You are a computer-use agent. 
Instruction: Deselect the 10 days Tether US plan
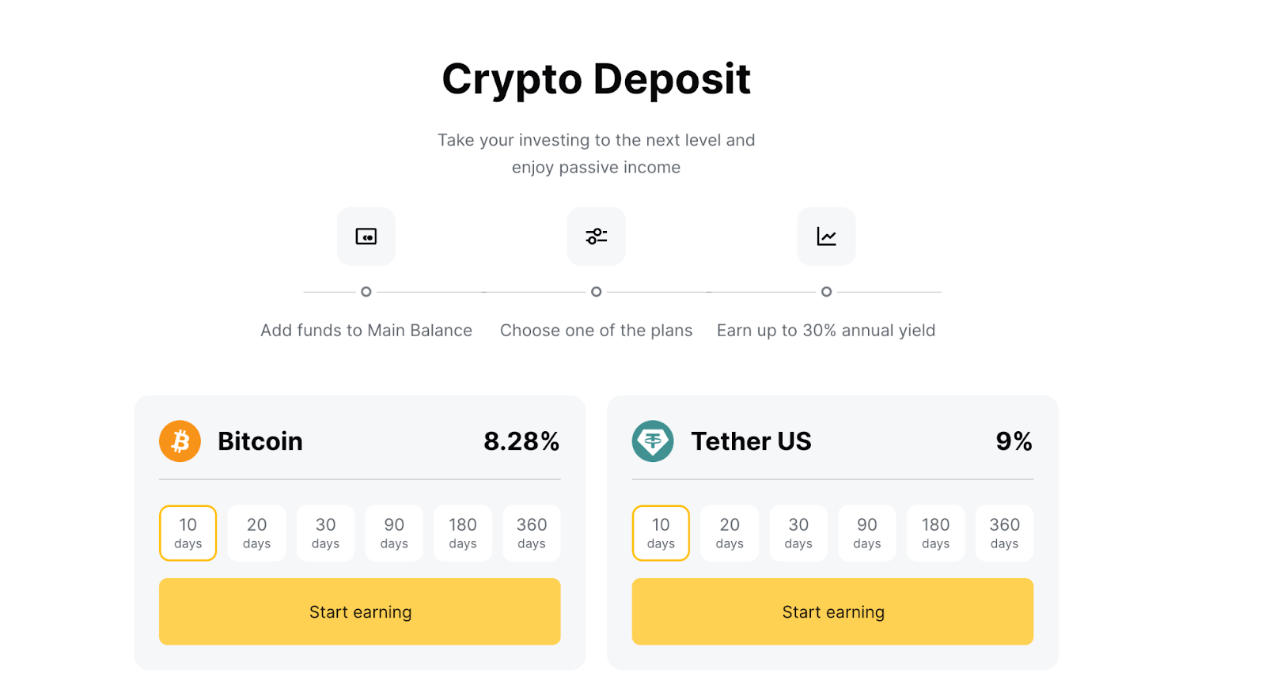click(661, 533)
